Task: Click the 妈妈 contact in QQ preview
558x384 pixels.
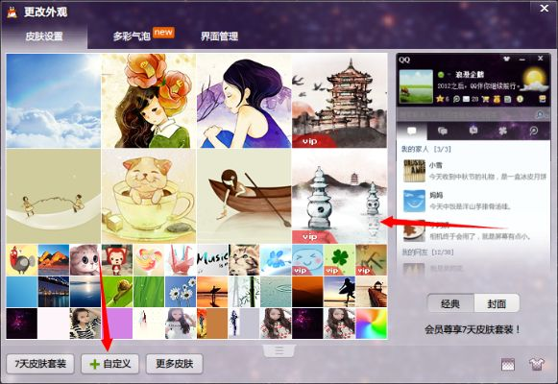Action: 473,201
